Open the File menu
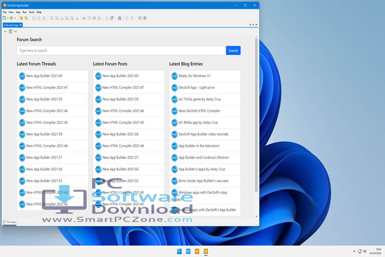The width and height of the screenshot is (385, 257). [x=5, y=12]
